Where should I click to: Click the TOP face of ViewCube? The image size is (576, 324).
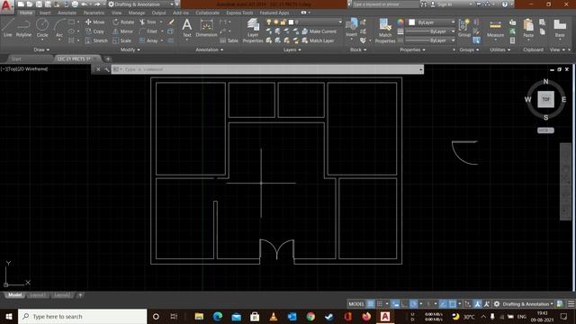pyautogui.click(x=545, y=99)
